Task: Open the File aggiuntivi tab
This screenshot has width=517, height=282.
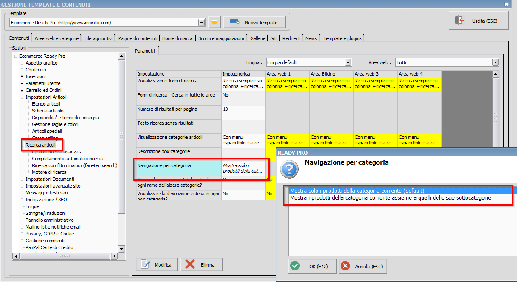Action: click(99, 38)
